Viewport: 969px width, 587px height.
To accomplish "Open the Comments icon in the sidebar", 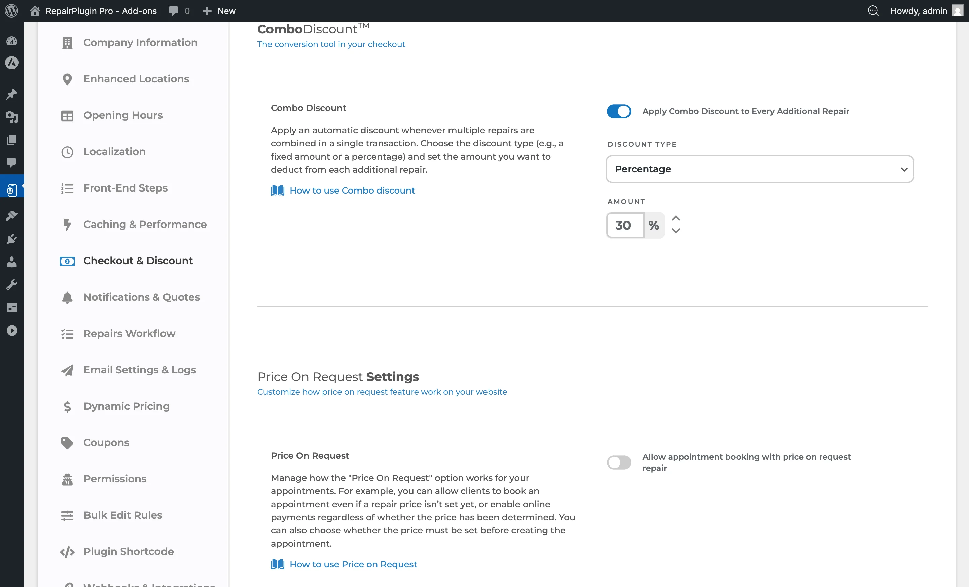I will pos(12,163).
